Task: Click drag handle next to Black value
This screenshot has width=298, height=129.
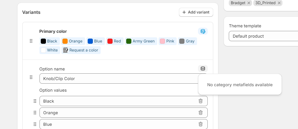Action: coord(35,101)
